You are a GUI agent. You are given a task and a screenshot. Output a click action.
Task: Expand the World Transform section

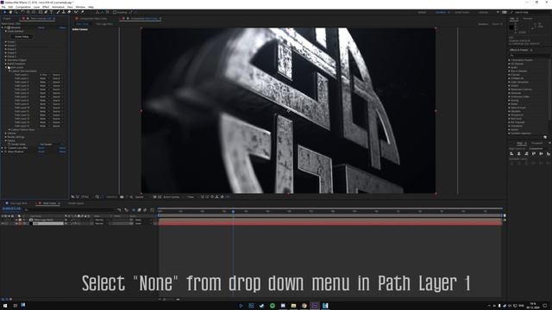6,64
